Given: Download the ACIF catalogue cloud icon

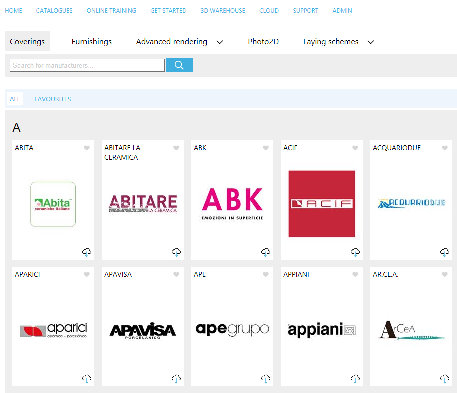Looking at the screenshot, I should (x=355, y=252).
